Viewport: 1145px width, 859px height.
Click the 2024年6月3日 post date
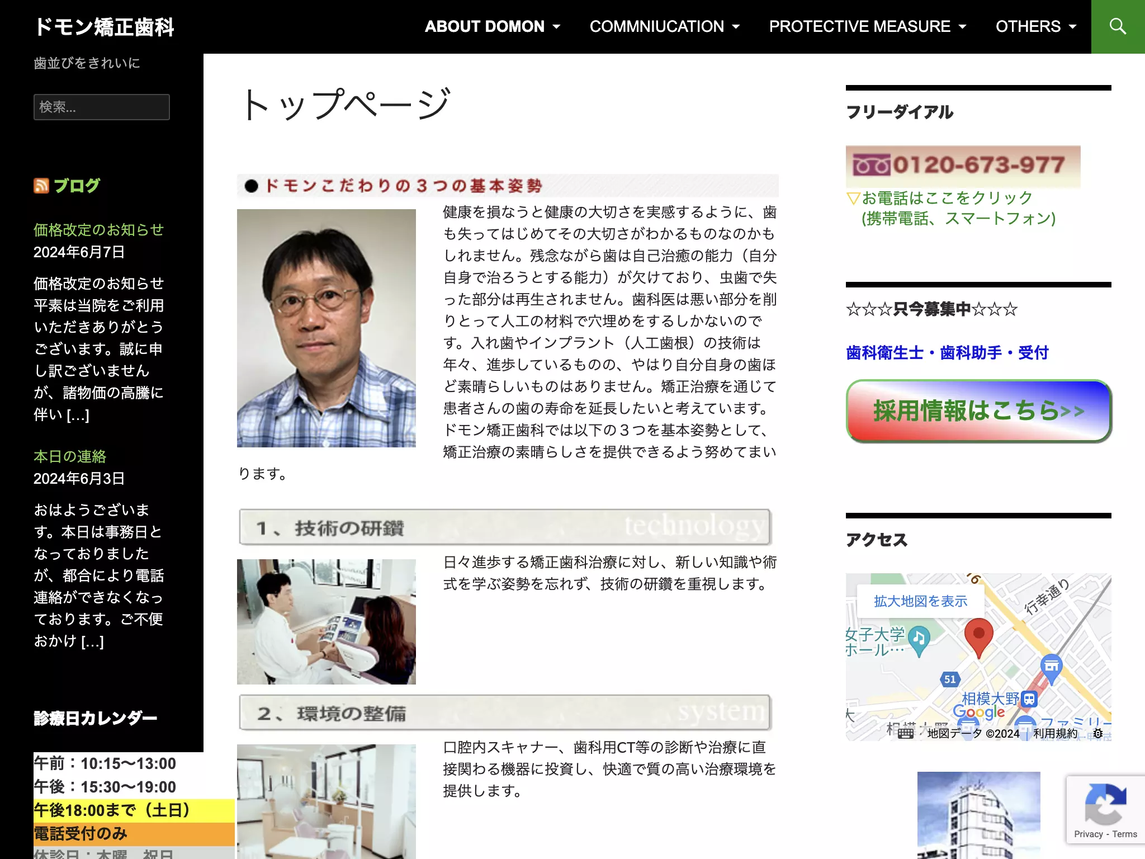(x=79, y=479)
